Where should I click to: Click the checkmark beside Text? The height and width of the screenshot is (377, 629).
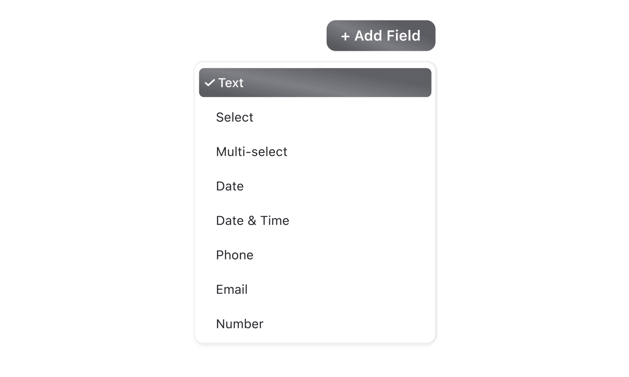point(209,82)
